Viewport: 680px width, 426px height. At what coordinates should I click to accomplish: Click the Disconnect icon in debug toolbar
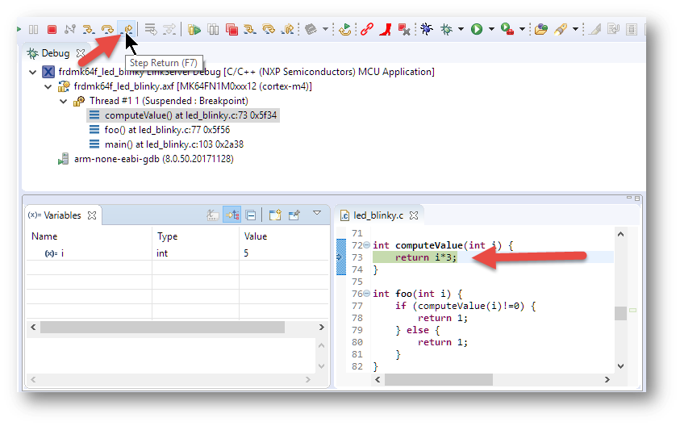pos(70,29)
